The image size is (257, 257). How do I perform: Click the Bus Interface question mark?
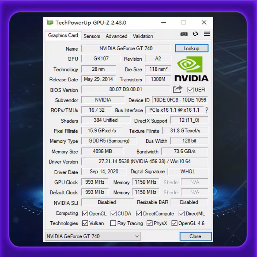pyautogui.click(x=207, y=110)
